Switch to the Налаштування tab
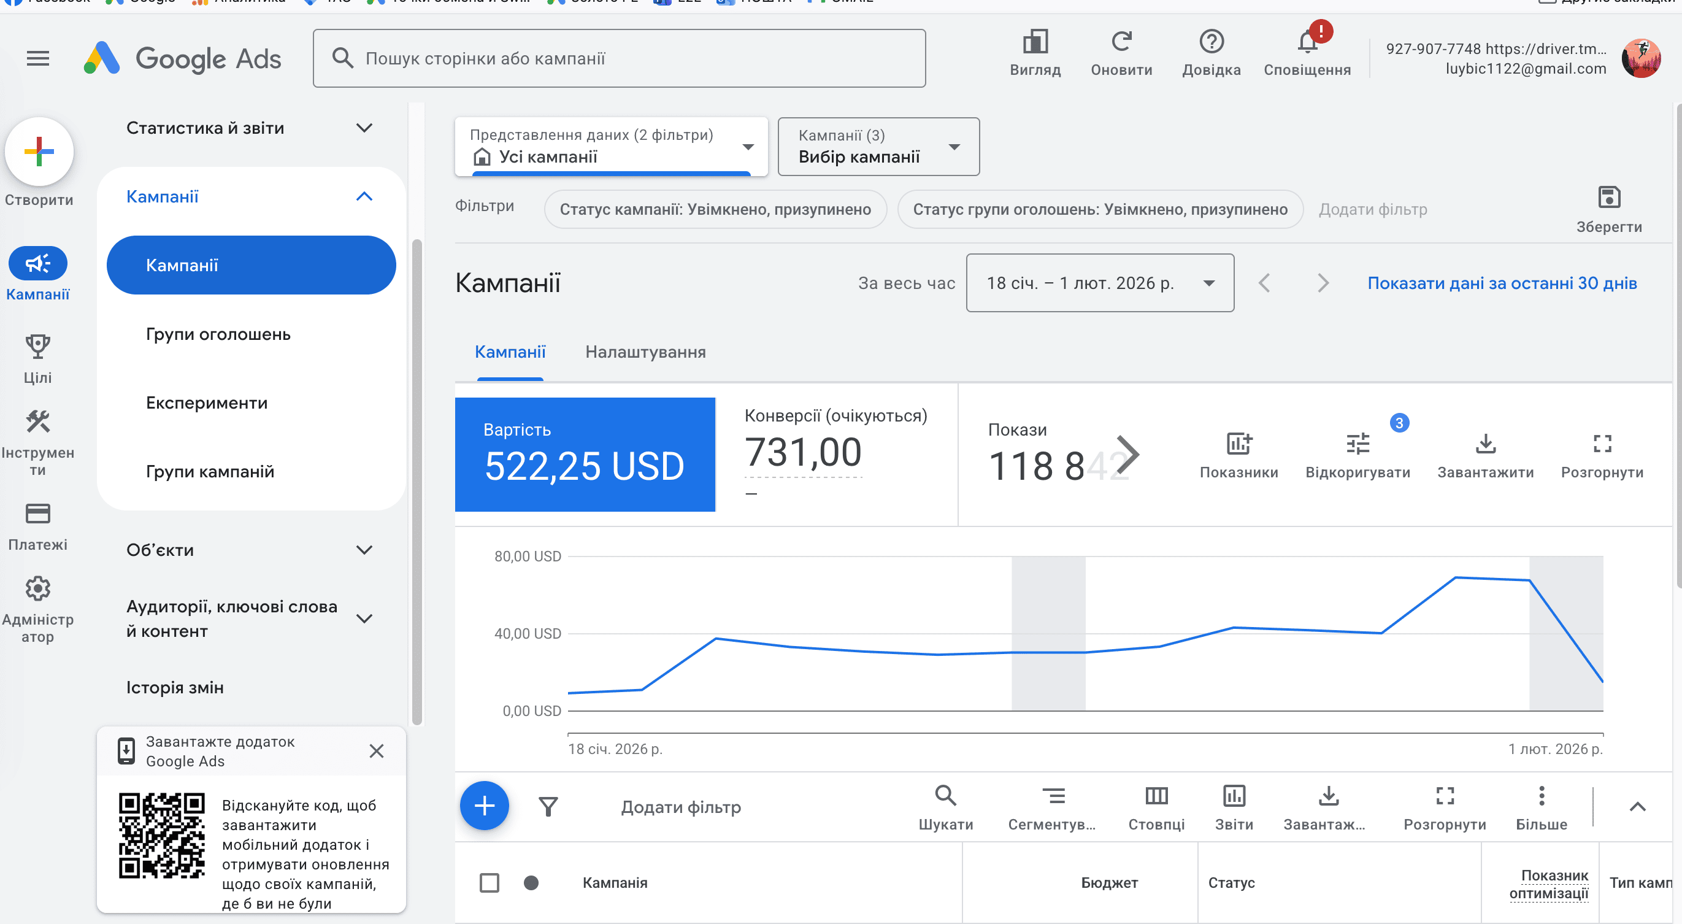This screenshot has width=1682, height=924. (645, 352)
